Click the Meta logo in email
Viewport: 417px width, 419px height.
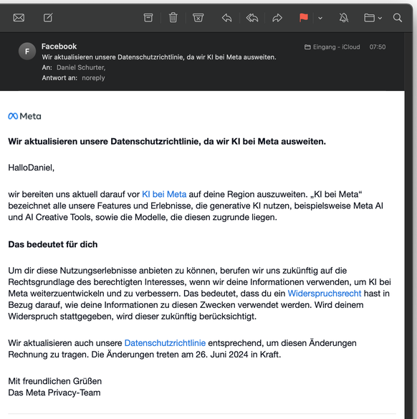coord(24,116)
